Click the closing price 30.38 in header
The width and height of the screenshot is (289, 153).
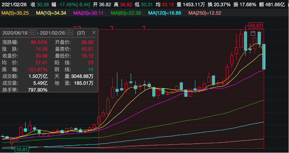click(x=43, y=5)
